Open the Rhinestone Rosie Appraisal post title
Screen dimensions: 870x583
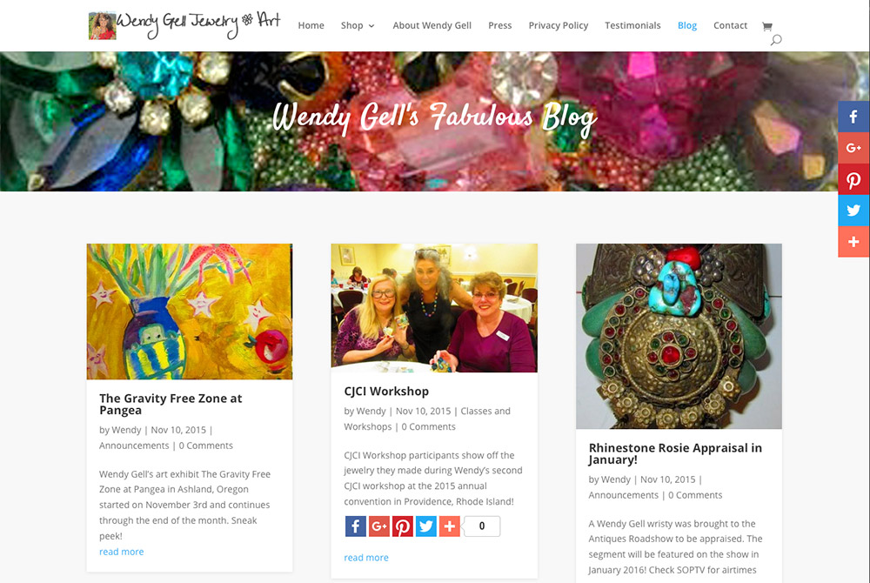click(675, 453)
